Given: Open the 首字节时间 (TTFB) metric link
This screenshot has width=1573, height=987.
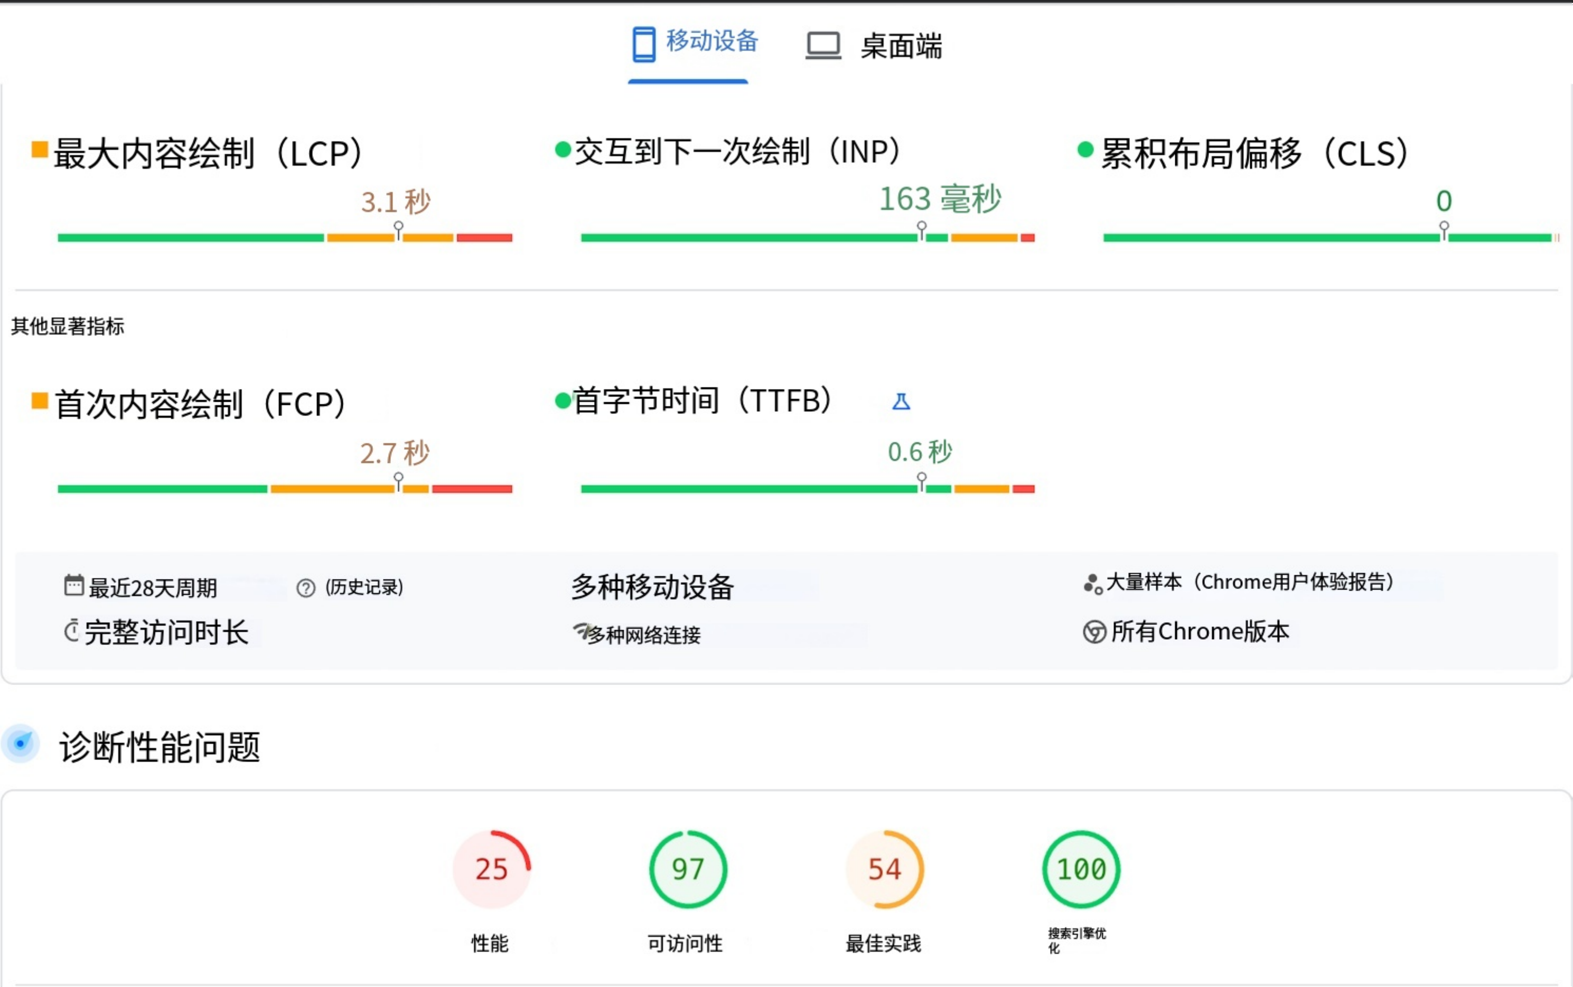Looking at the screenshot, I should point(702,400).
